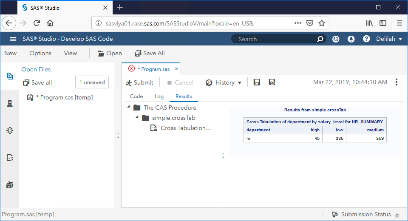
Task: Open the Delilah user dropdown
Action: 389,39
